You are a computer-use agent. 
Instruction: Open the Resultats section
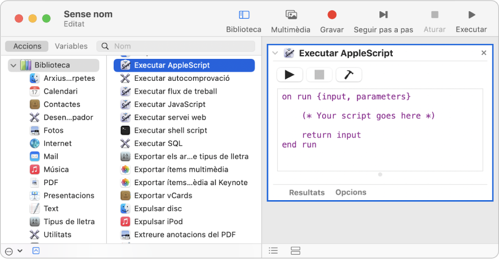pyautogui.click(x=307, y=192)
